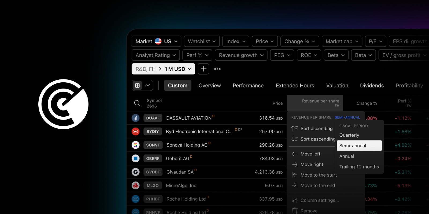Click the Geberit logo icon

coord(136,159)
